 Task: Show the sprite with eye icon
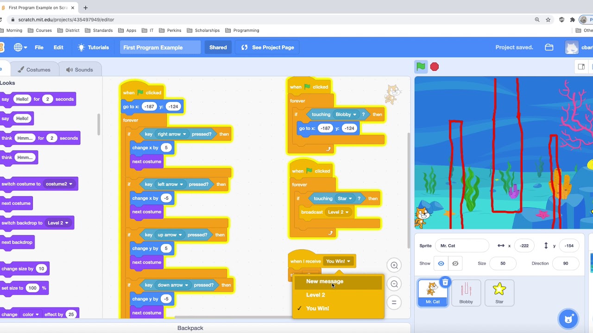441,263
